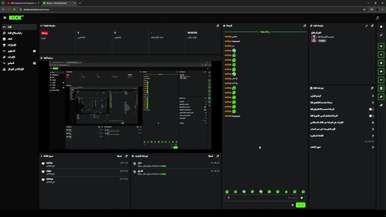Pop out the chat panel
This screenshot has width=386, height=217.
tap(304, 26)
